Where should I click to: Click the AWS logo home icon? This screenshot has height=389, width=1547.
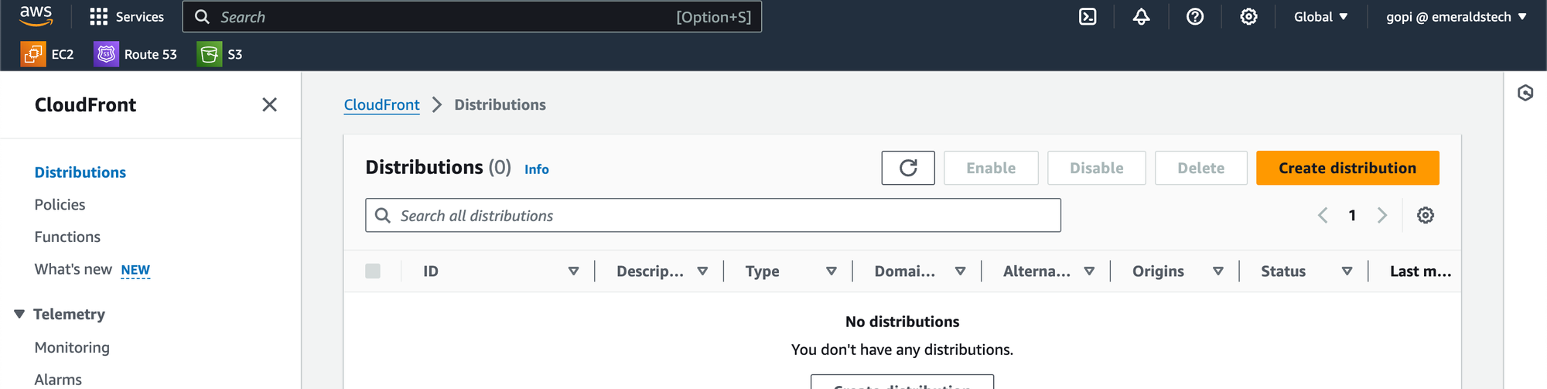coord(36,15)
